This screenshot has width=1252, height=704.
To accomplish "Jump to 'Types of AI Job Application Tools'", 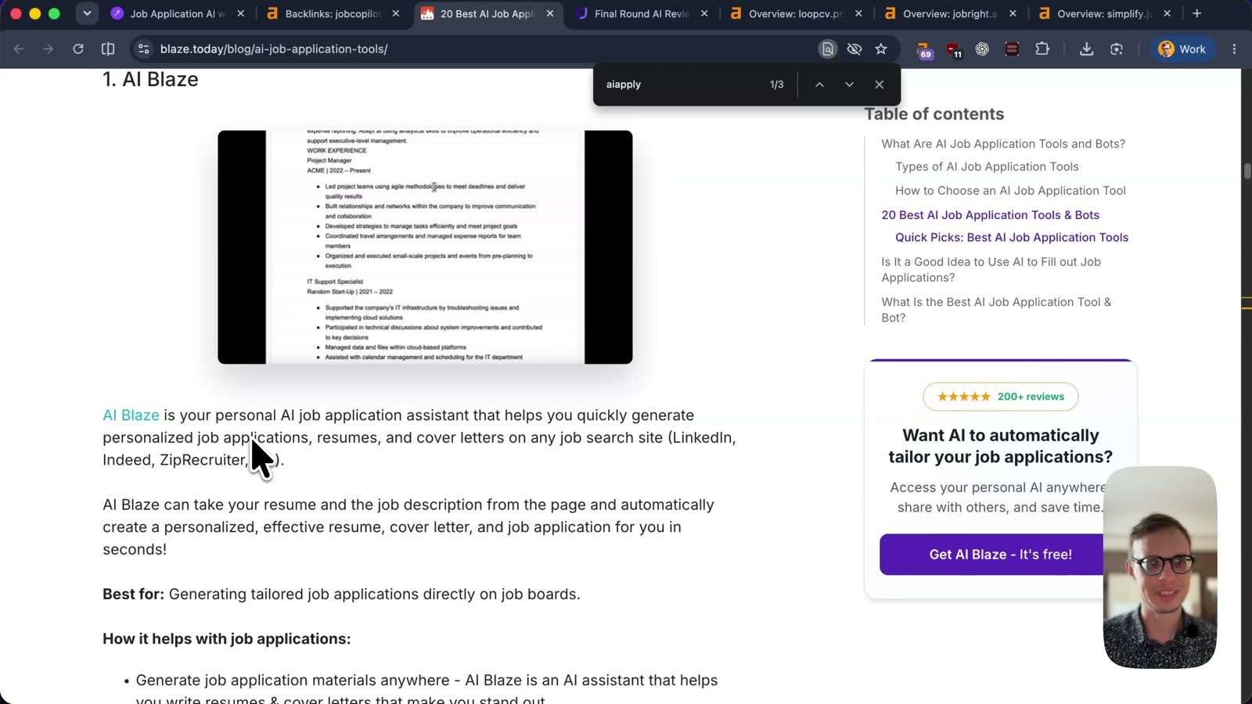I will click(x=987, y=167).
